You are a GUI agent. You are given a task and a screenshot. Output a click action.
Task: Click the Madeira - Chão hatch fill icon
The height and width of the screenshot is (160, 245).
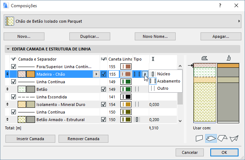point(22,74)
